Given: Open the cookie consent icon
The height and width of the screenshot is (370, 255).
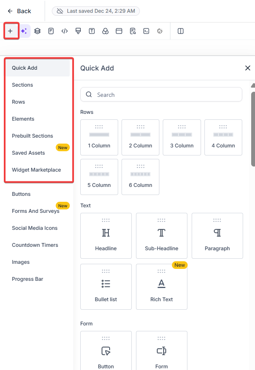Looking at the screenshot, I should click(160, 31).
